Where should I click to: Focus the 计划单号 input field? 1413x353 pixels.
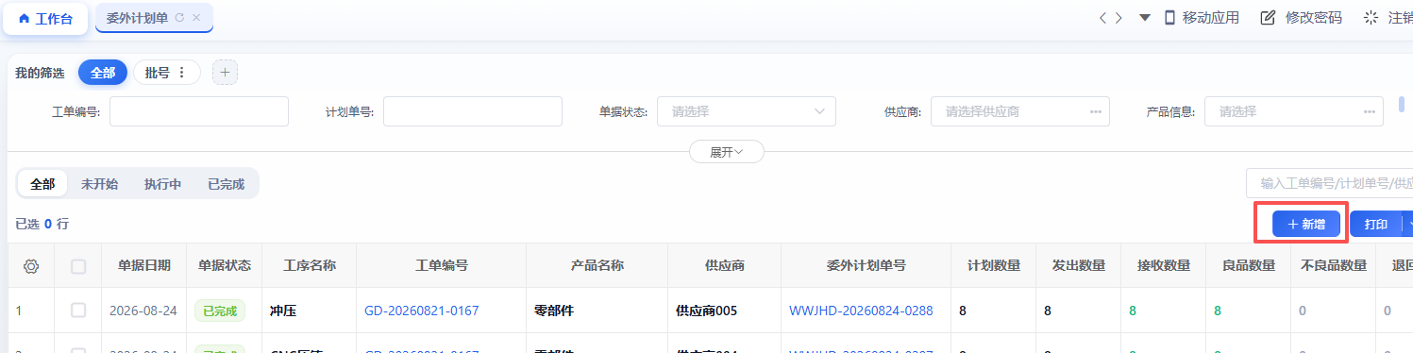(x=473, y=111)
